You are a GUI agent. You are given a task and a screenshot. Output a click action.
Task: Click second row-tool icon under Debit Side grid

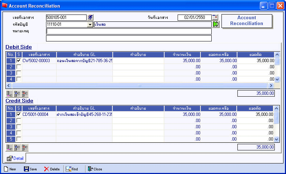coord(17,94)
